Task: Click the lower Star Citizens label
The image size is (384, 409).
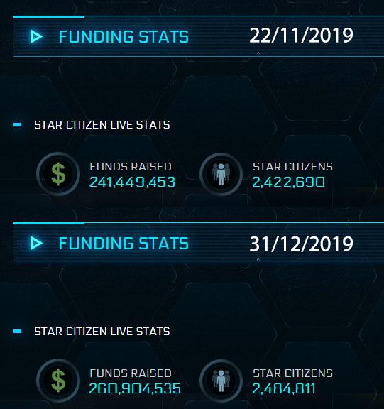Action: (292, 373)
